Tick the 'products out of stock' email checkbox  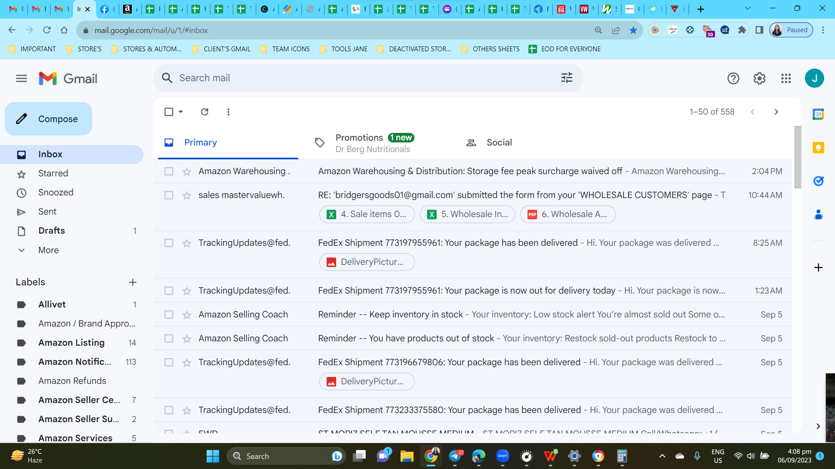pos(169,339)
